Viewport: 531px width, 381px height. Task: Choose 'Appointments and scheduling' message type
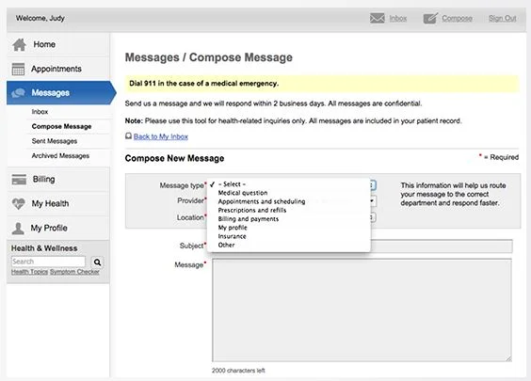(x=289, y=201)
